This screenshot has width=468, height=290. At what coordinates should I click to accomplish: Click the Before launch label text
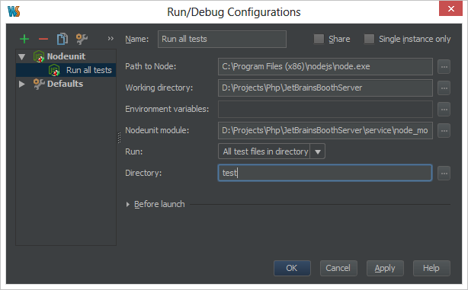click(x=159, y=204)
